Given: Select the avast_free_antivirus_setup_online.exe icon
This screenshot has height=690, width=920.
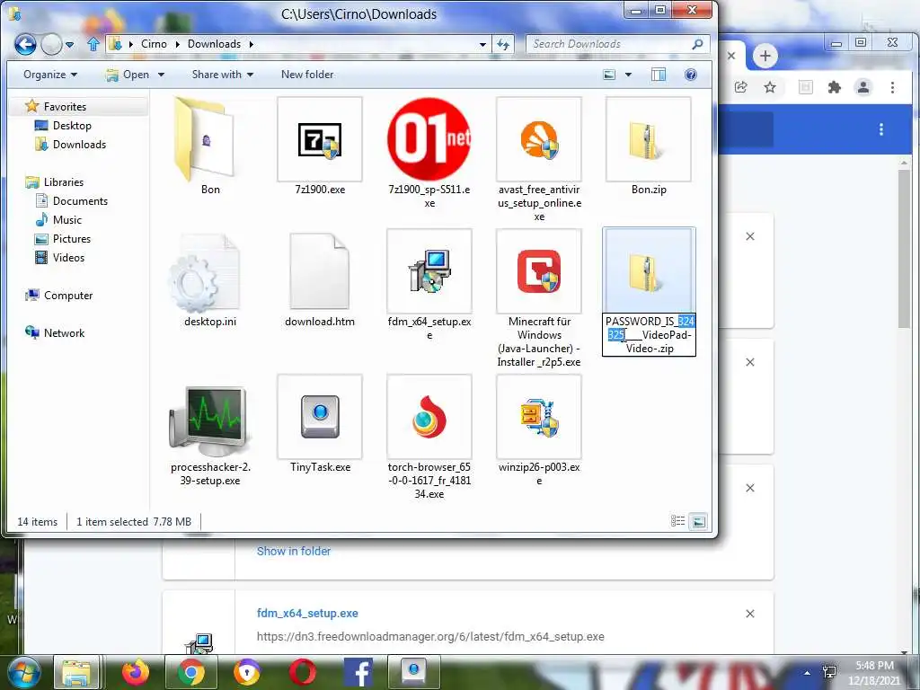Looking at the screenshot, I should point(539,139).
